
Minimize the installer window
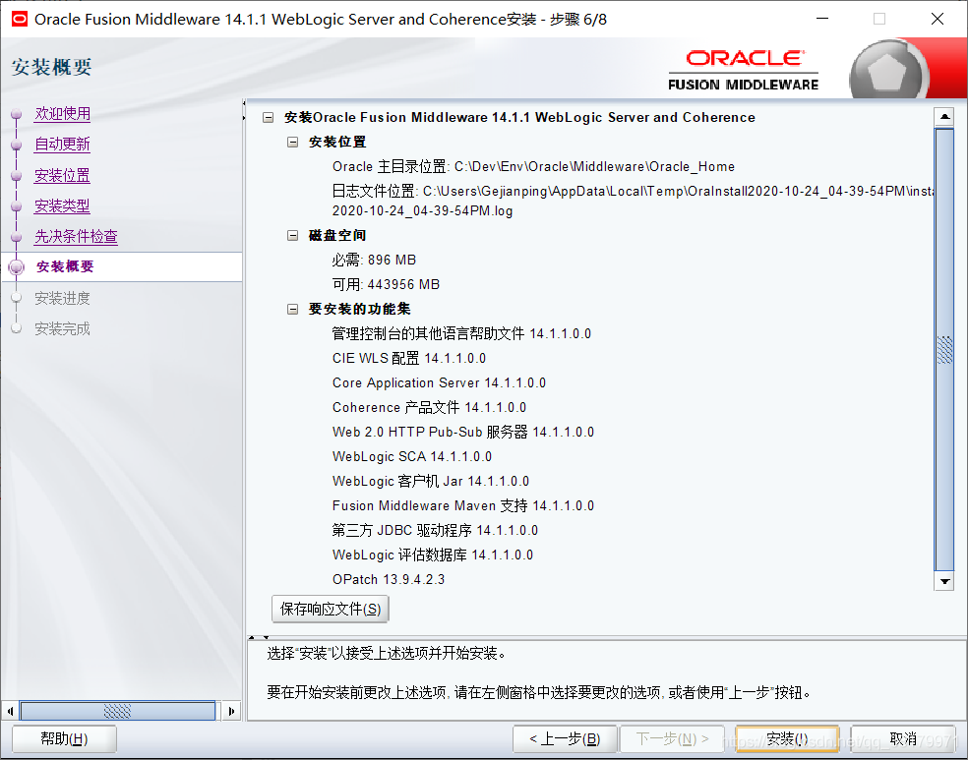(x=822, y=19)
